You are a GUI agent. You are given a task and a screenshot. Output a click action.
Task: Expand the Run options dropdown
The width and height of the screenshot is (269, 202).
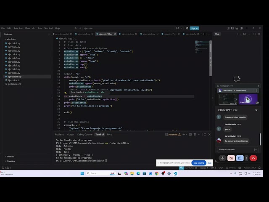pos(201,34)
